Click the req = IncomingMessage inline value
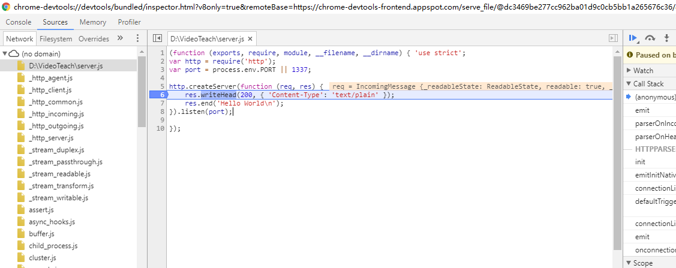 (471, 86)
